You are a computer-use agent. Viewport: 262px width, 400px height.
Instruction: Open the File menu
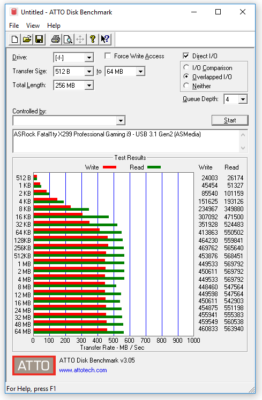pos(14,26)
